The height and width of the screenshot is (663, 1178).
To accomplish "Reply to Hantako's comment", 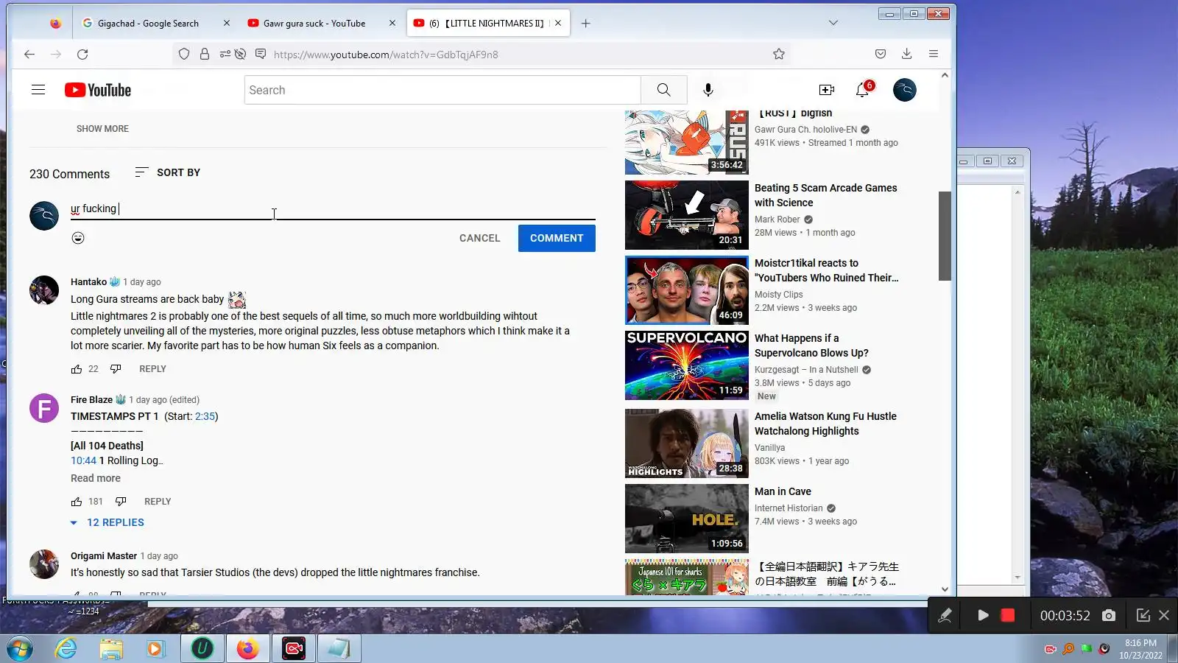I will pyautogui.click(x=152, y=369).
